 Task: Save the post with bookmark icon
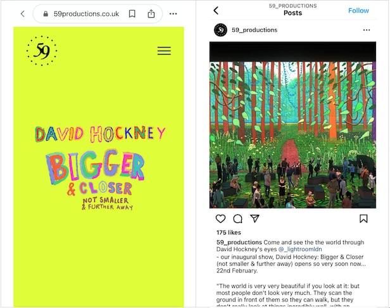363,219
